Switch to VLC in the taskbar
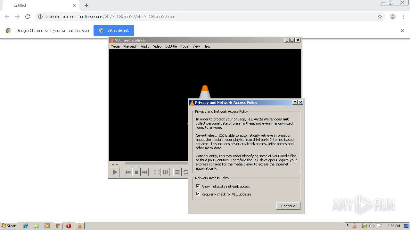Image resolution: width=410 pixels, height=230 pixels. point(79,226)
